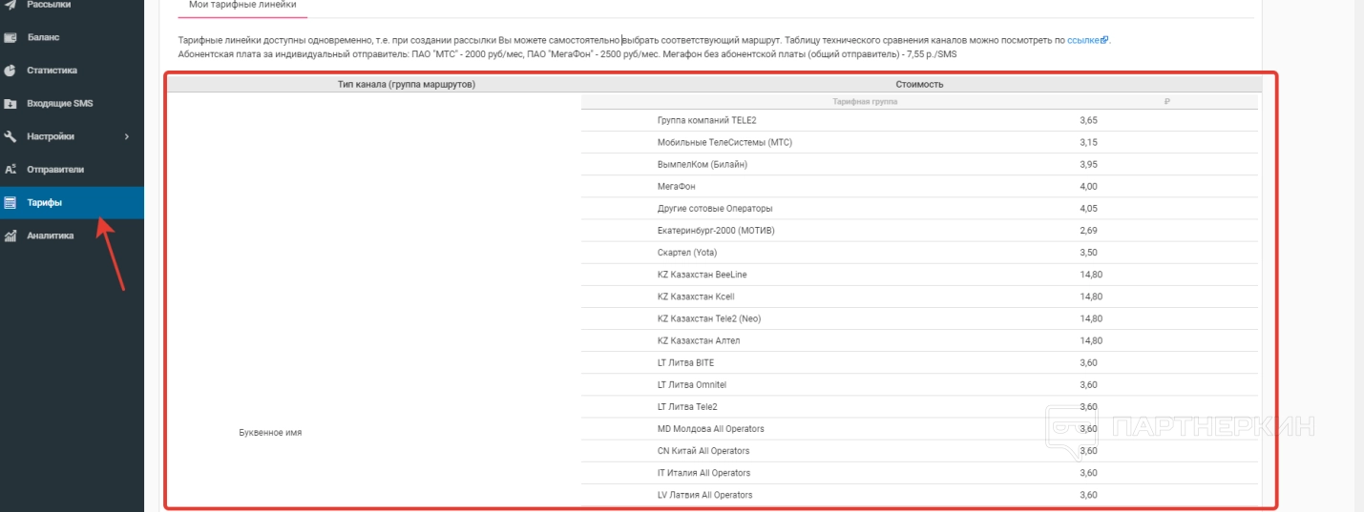Click the Настройки wrench icon

click(x=10, y=136)
